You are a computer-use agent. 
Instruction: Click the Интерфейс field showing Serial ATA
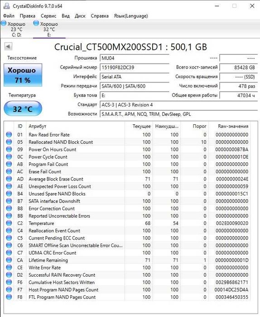(134, 77)
